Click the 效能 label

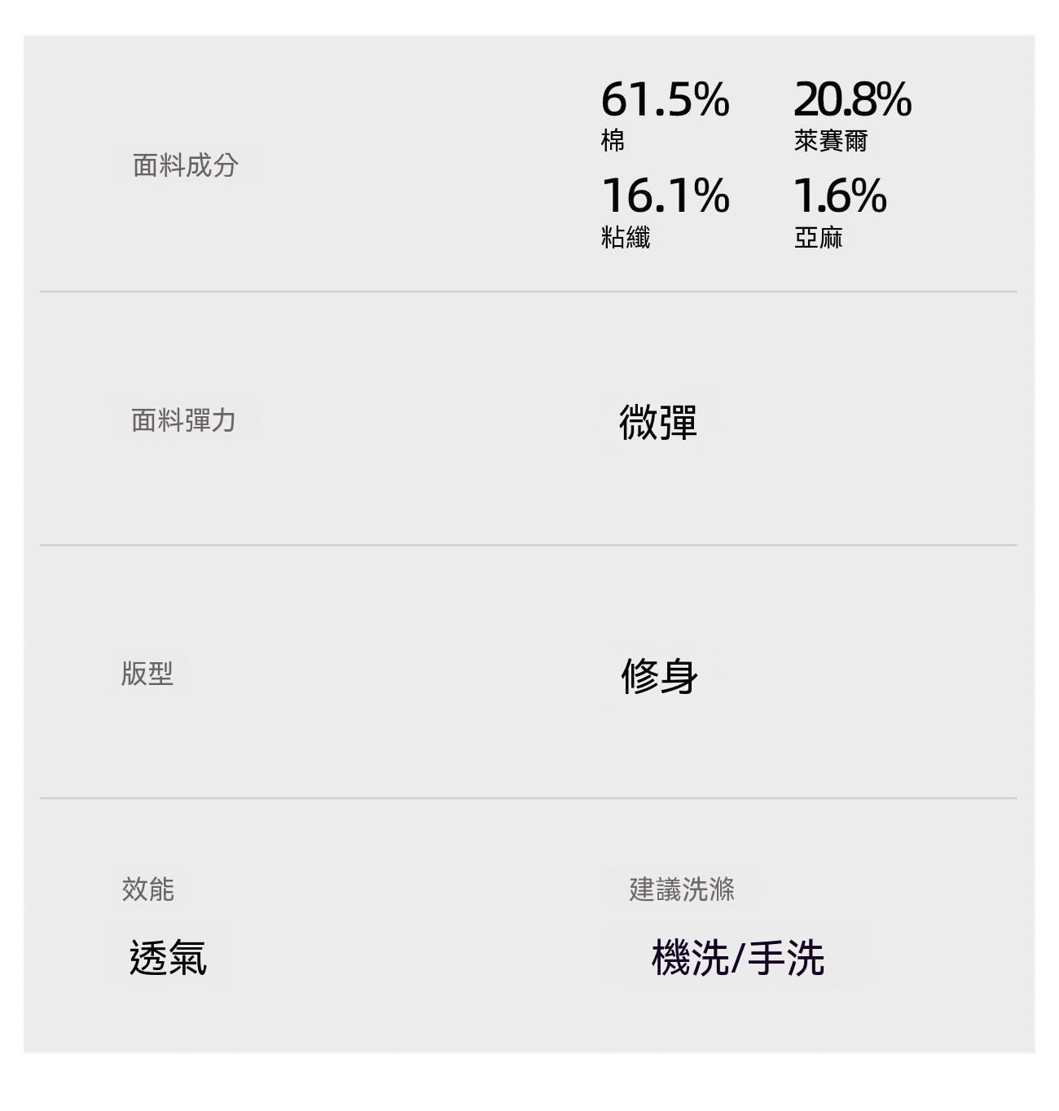point(148,889)
